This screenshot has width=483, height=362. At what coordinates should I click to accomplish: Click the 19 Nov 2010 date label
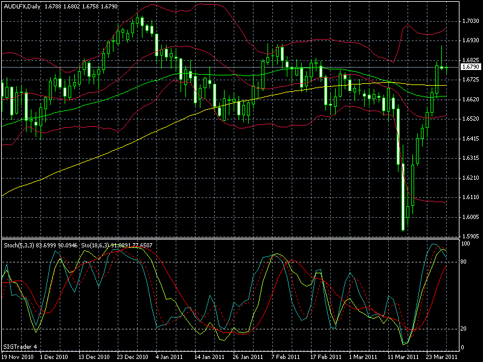point(18,357)
